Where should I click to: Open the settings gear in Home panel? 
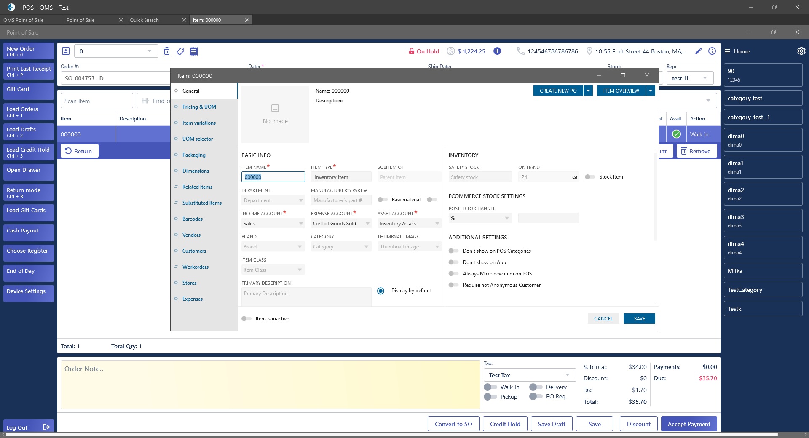click(x=801, y=51)
